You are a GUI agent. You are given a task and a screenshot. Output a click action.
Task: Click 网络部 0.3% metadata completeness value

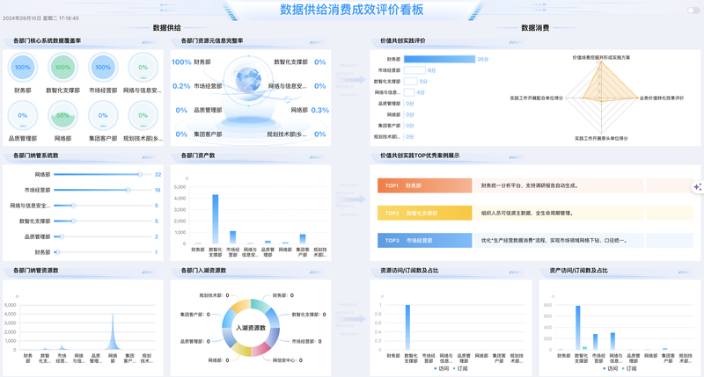pyautogui.click(x=320, y=110)
